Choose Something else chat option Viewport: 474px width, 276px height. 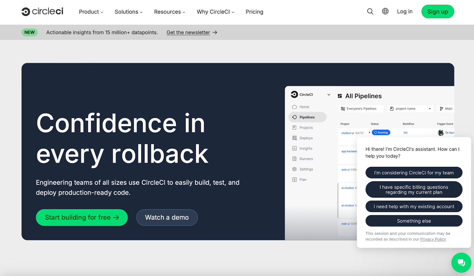tap(414, 221)
